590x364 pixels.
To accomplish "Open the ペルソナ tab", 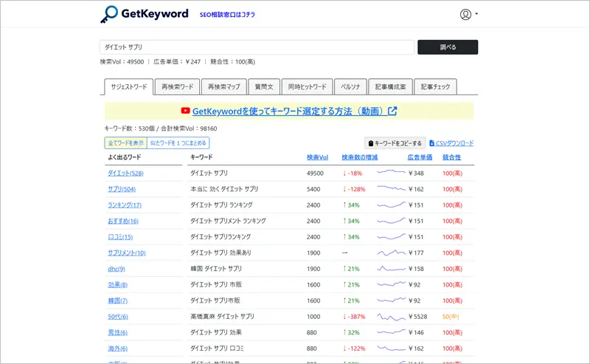I will pyautogui.click(x=349, y=86).
